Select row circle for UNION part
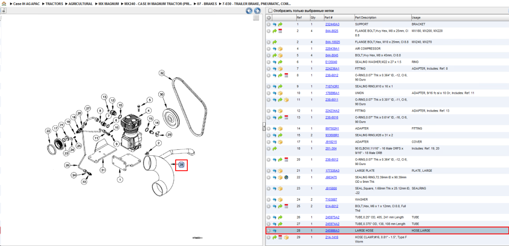 [x=269, y=93]
